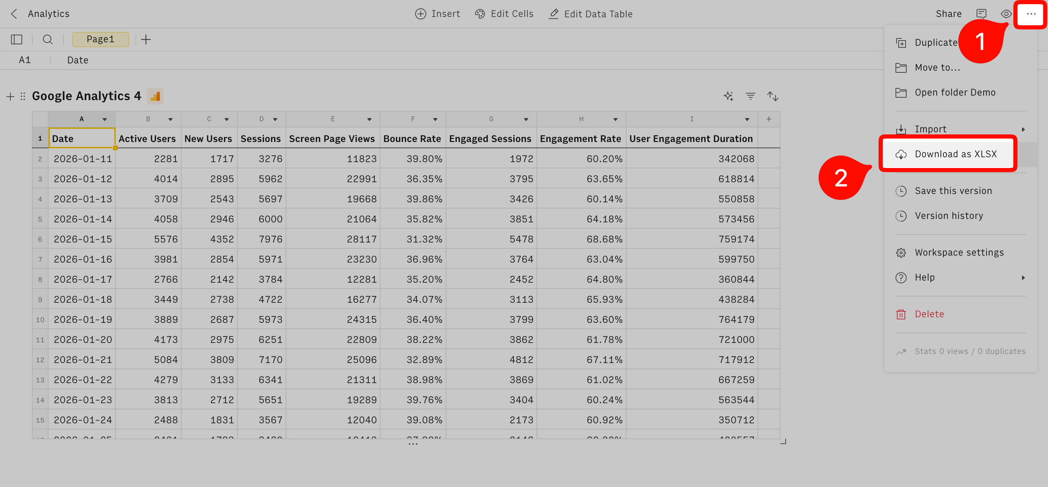Add a new page with plus icon
The height and width of the screenshot is (487, 1048).
coord(146,39)
